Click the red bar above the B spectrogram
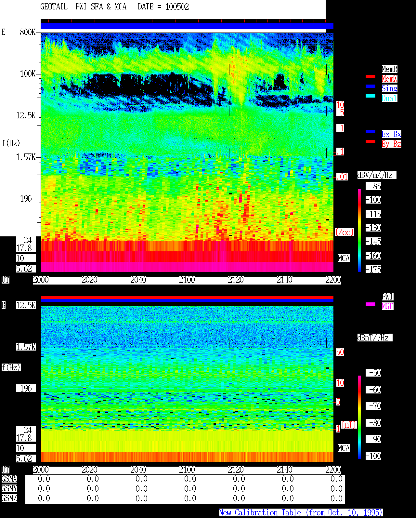Screen dimensions: 416x518 coord(187,297)
